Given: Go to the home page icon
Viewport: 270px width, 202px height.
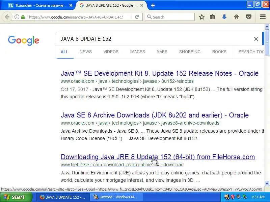Looking at the screenshot, I should click(x=237, y=17).
